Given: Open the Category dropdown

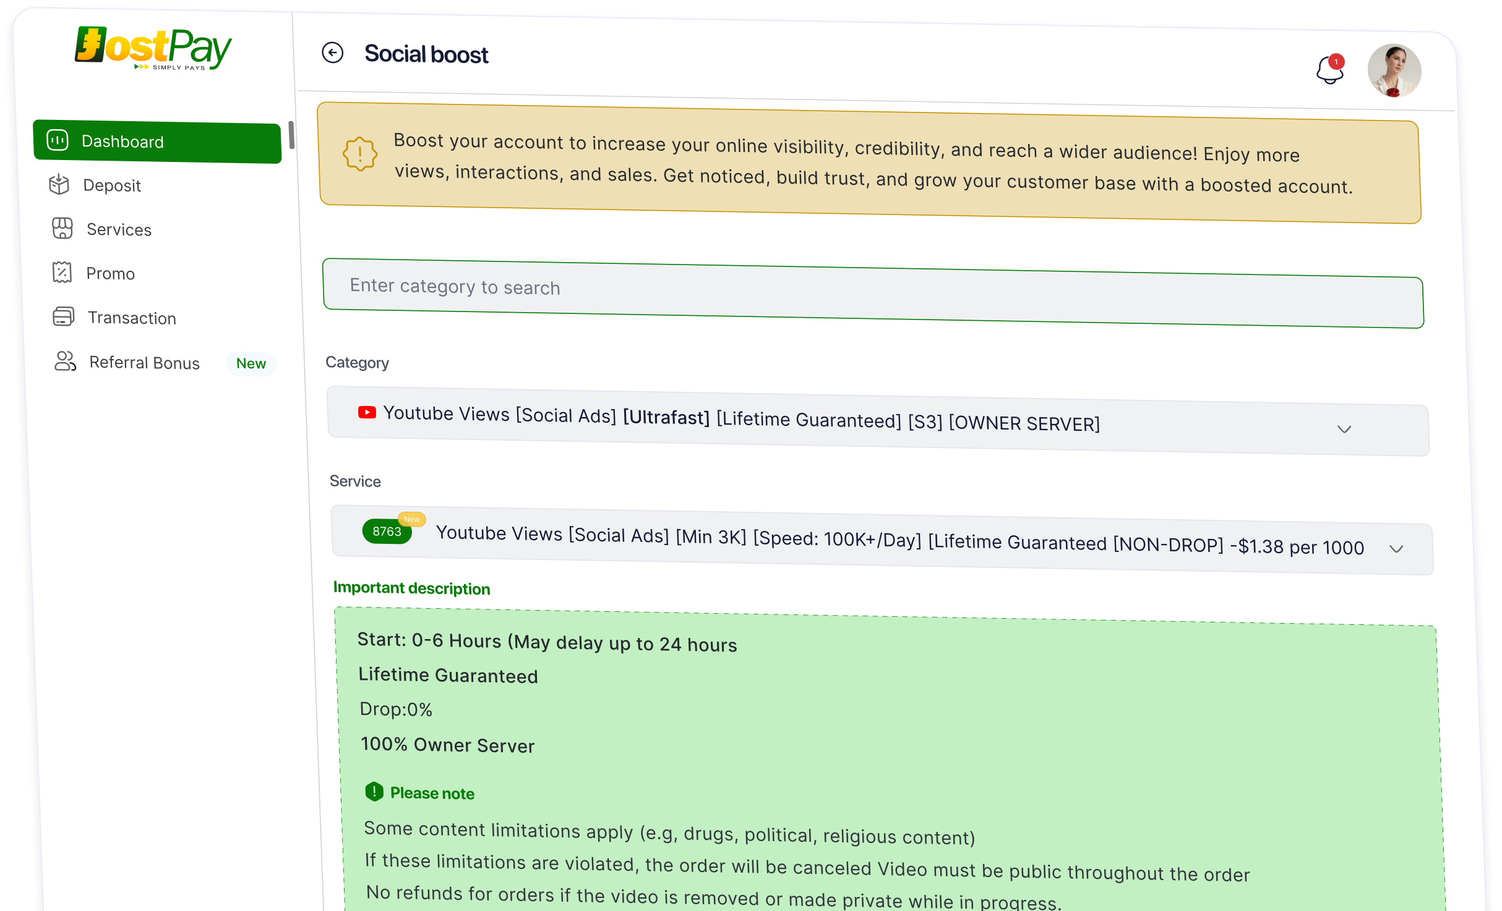Looking at the screenshot, I should pos(878,421).
